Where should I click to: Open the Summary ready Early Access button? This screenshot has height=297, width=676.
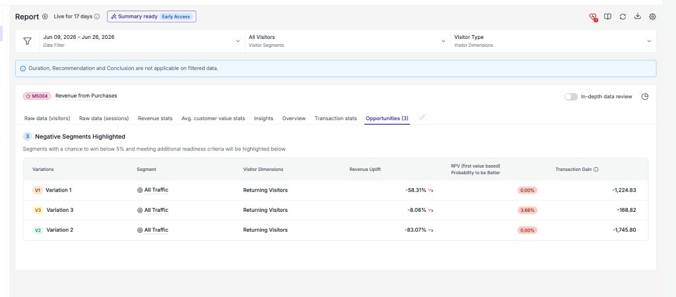tap(152, 16)
